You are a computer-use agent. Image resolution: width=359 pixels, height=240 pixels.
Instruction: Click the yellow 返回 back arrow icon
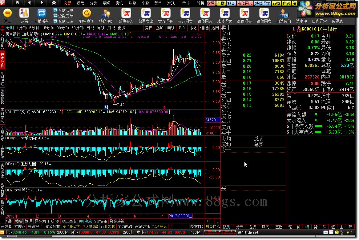[x=8, y=13]
